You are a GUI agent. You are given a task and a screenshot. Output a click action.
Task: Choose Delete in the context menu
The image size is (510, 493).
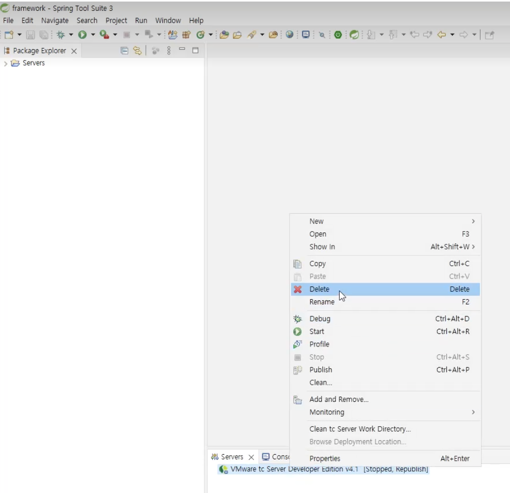click(x=385, y=289)
